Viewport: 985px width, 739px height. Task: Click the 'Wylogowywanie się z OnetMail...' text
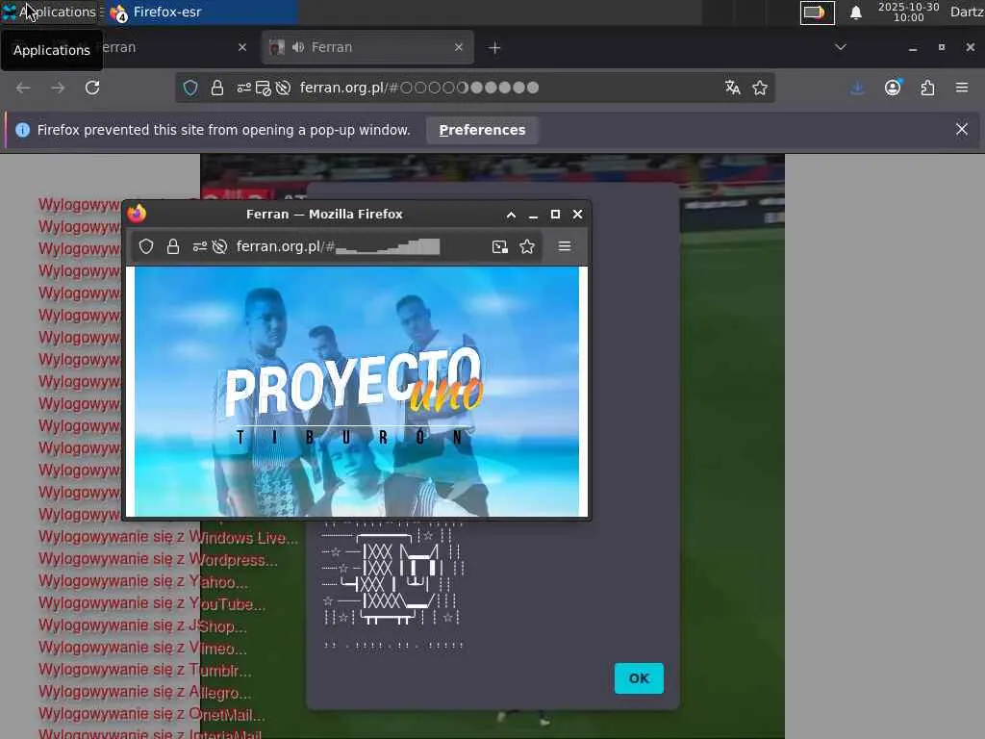(151, 715)
